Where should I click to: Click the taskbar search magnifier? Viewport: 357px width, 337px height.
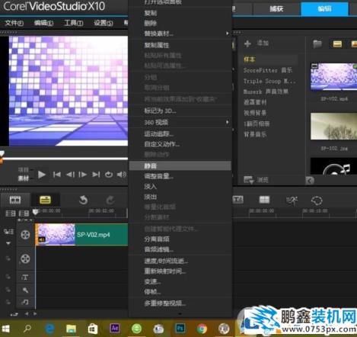pyautogui.click(x=27, y=329)
